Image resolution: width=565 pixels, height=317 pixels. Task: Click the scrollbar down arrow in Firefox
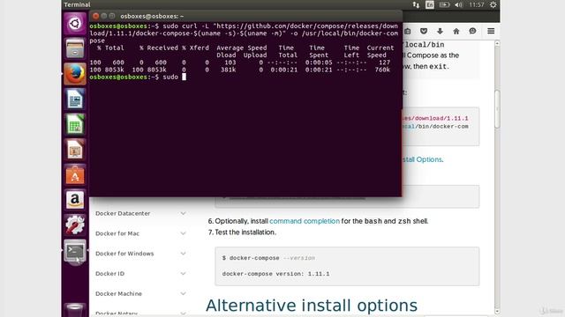pyautogui.click(x=497, y=311)
